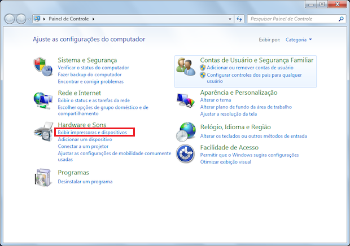Click Permitir que o Windows sugira configurações
350x246 pixels.
point(250,155)
